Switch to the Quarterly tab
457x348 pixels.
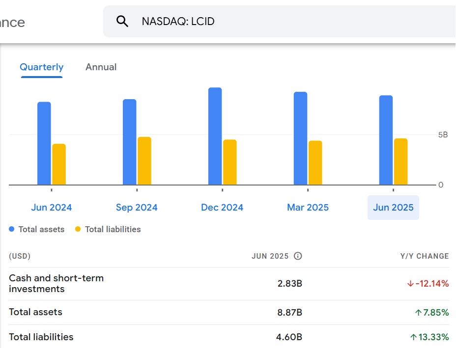(42, 67)
